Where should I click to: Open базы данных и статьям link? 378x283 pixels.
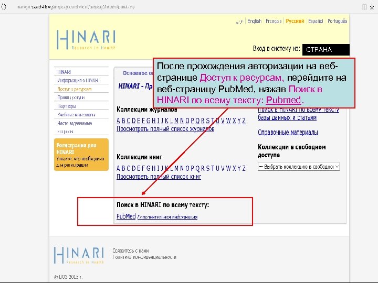click(287, 118)
